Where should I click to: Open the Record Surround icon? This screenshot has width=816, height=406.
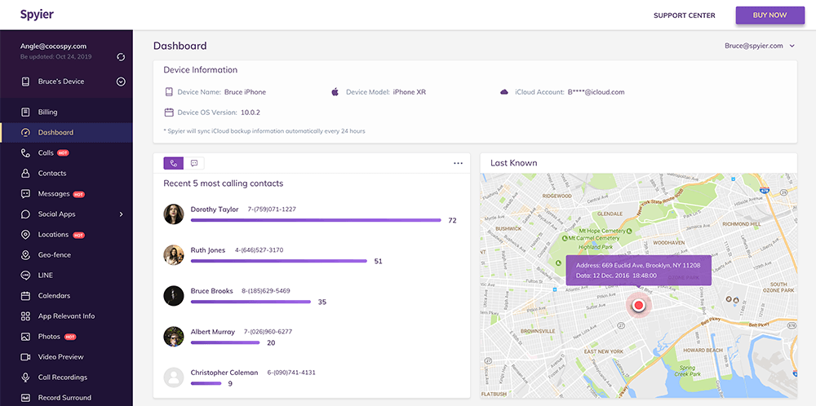point(25,398)
